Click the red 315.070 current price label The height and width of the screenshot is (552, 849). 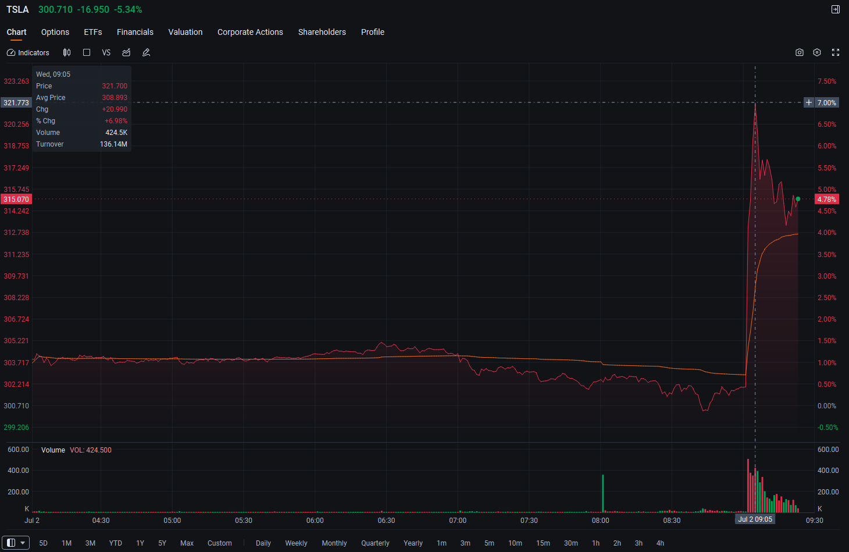click(x=16, y=199)
